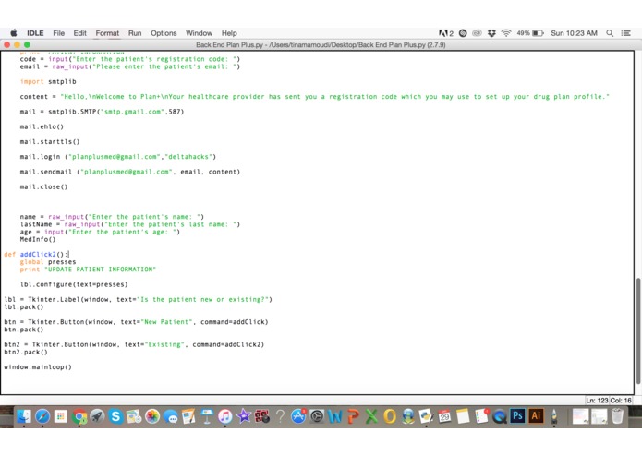Open Launchpad rocket icon in dock
Image resolution: width=642 pixels, height=456 pixels.
pyautogui.click(x=97, y=416)
